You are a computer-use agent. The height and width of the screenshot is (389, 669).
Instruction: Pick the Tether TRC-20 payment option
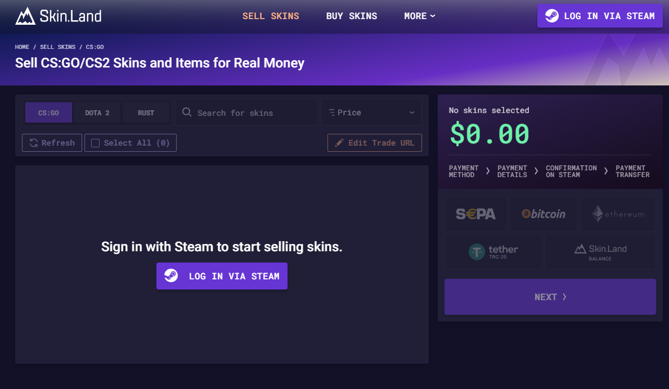click(493, 251)
